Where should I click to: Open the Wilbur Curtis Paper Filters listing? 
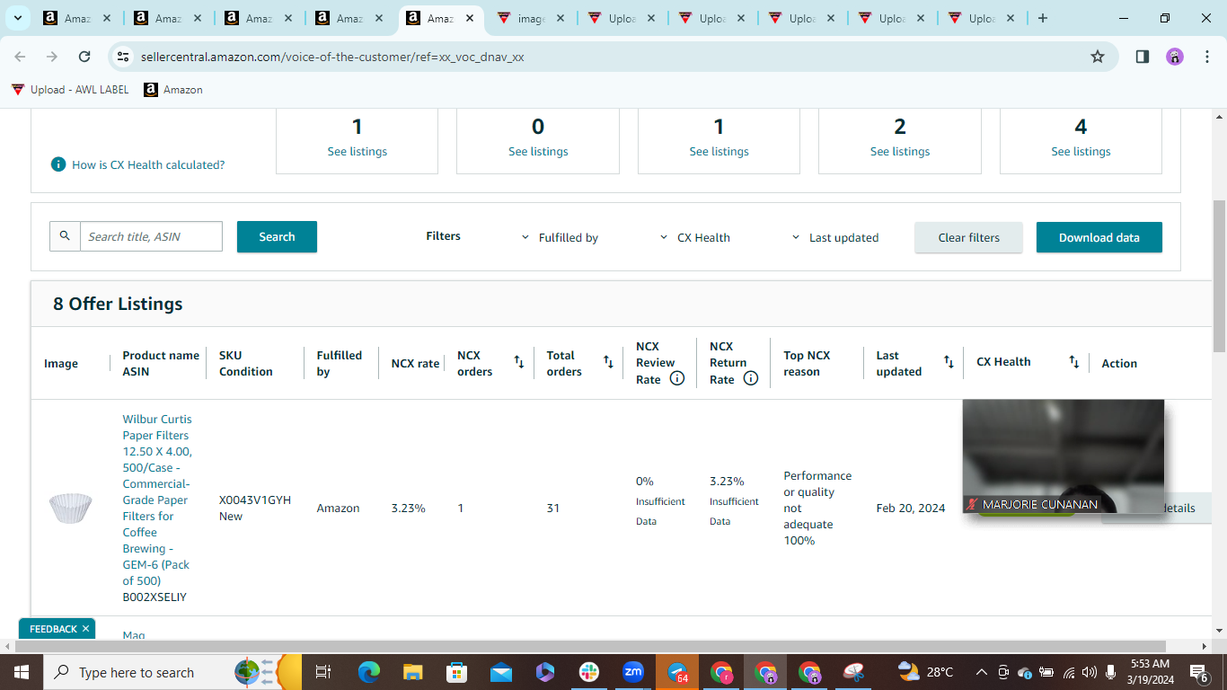[158, 500]
